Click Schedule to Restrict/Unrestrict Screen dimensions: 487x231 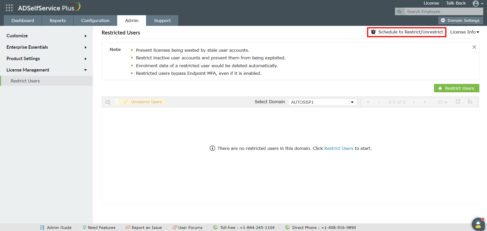click(407, 32)
